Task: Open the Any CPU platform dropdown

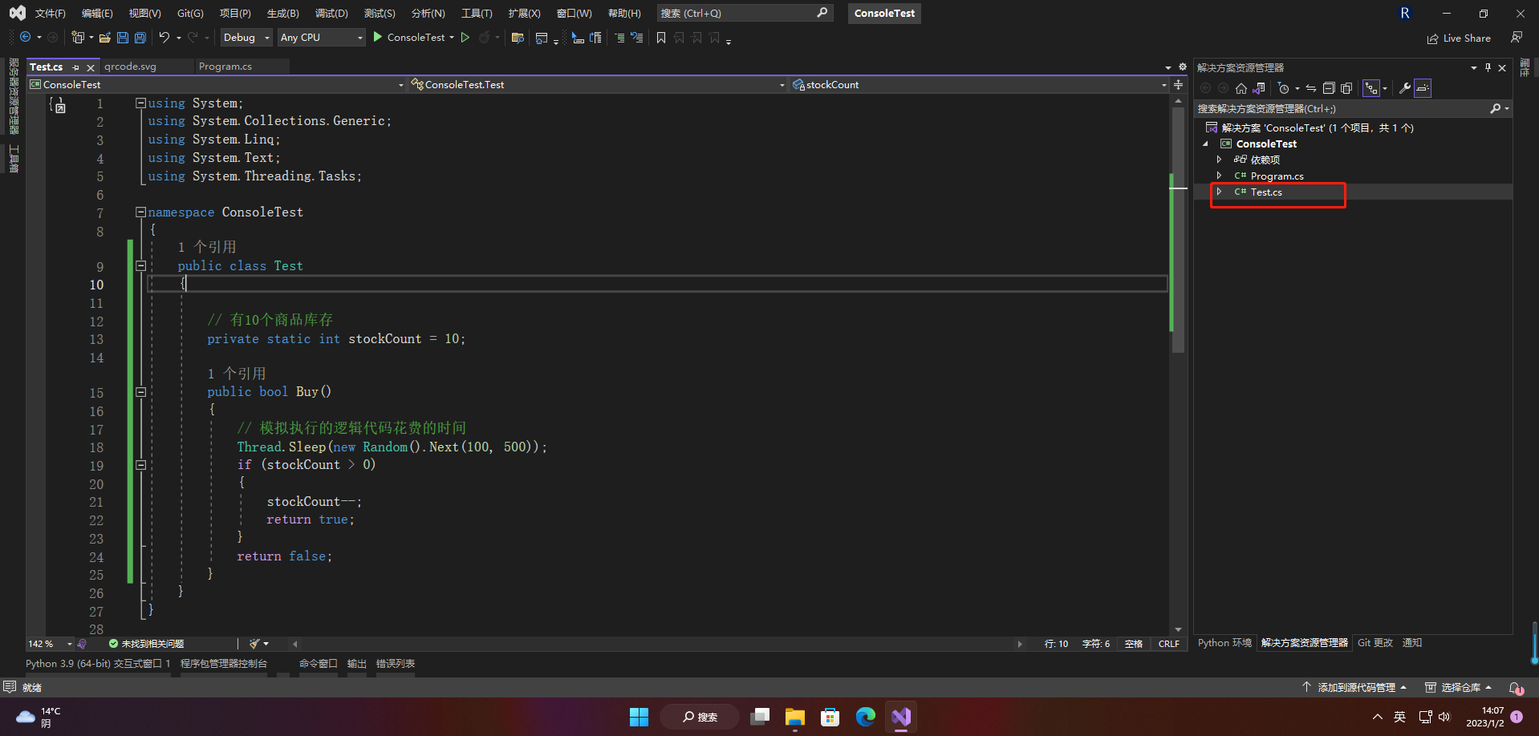Action: pos(321,38)
